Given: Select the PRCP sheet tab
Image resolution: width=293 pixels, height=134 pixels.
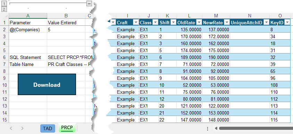Looking at the screenshot, I should click(x=67, y=128).
